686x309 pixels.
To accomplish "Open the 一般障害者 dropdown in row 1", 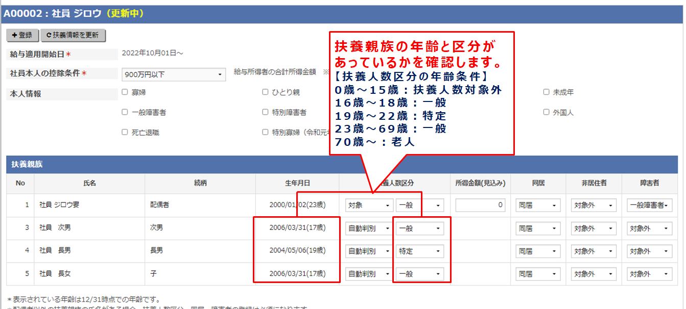I will (649, 204).
